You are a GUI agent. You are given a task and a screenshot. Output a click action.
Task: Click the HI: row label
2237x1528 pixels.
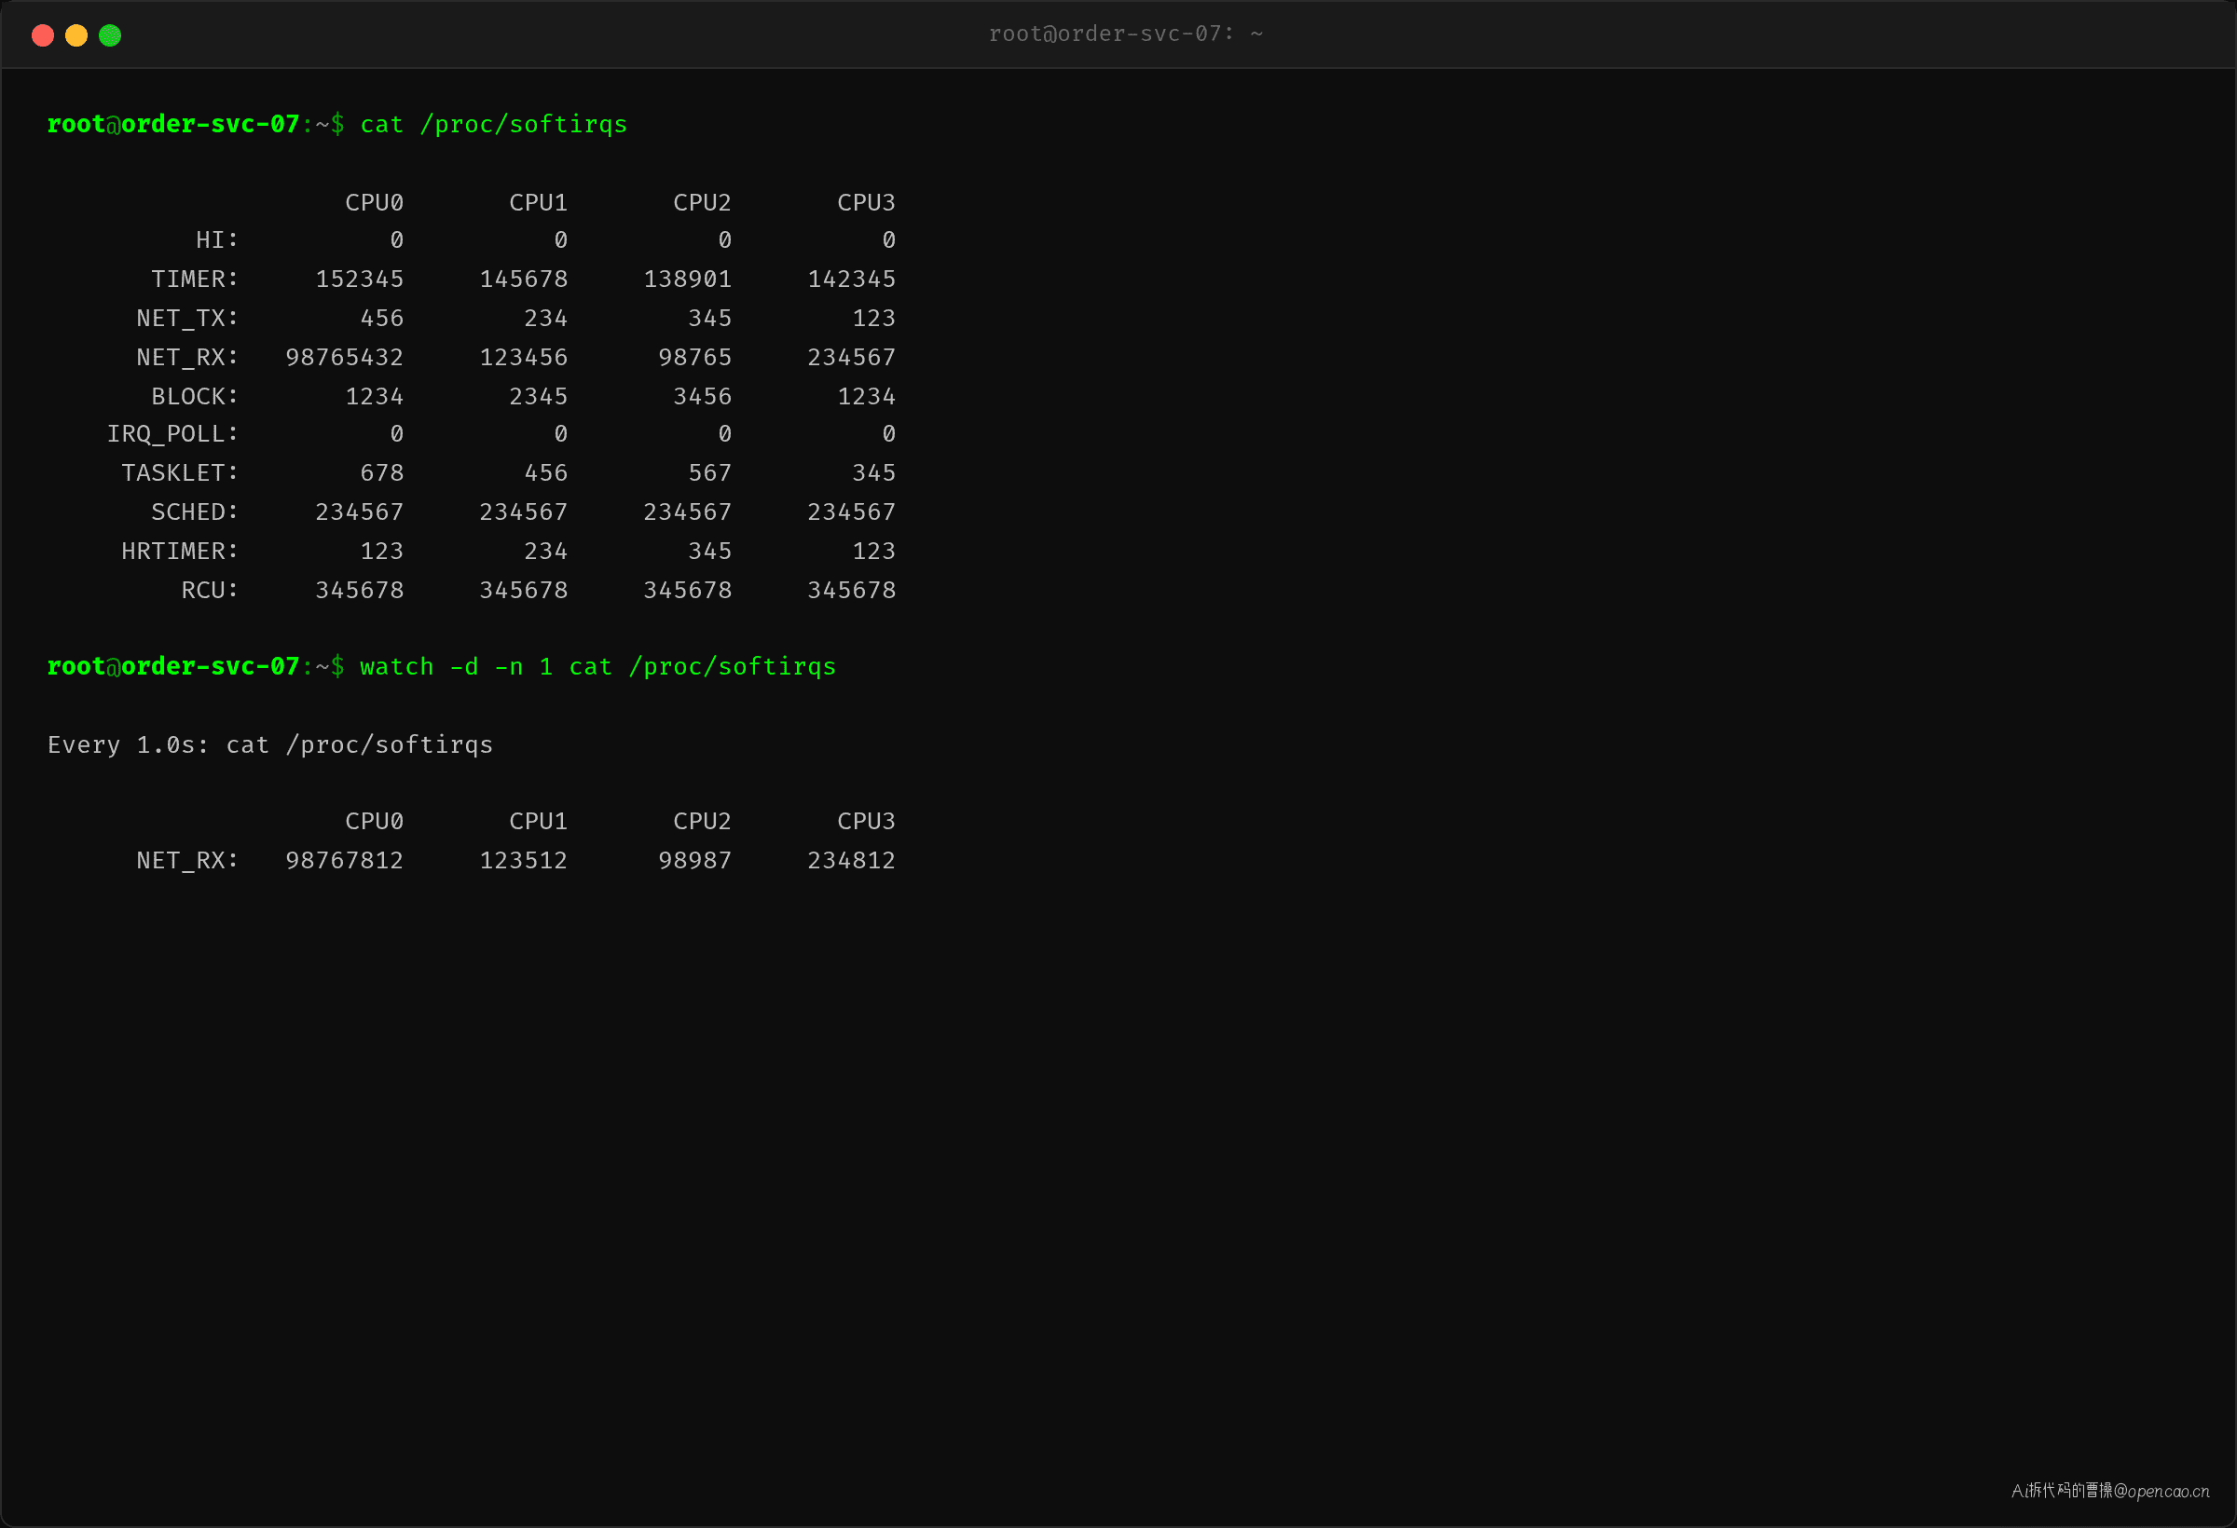click(216, 240)
